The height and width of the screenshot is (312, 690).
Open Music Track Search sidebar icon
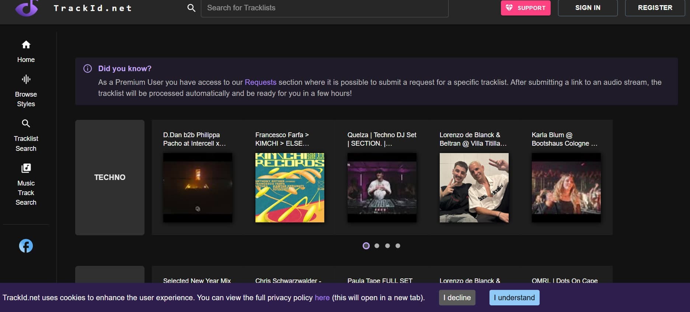point(26,168)
